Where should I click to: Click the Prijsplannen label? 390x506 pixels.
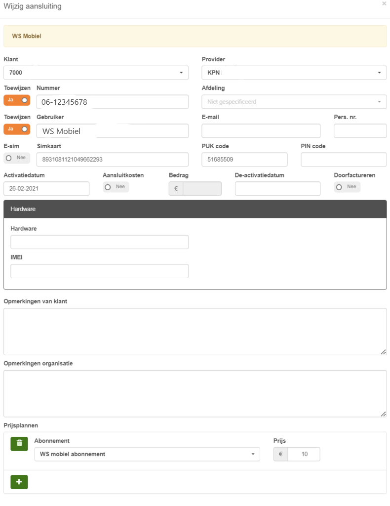click(21, 425)
